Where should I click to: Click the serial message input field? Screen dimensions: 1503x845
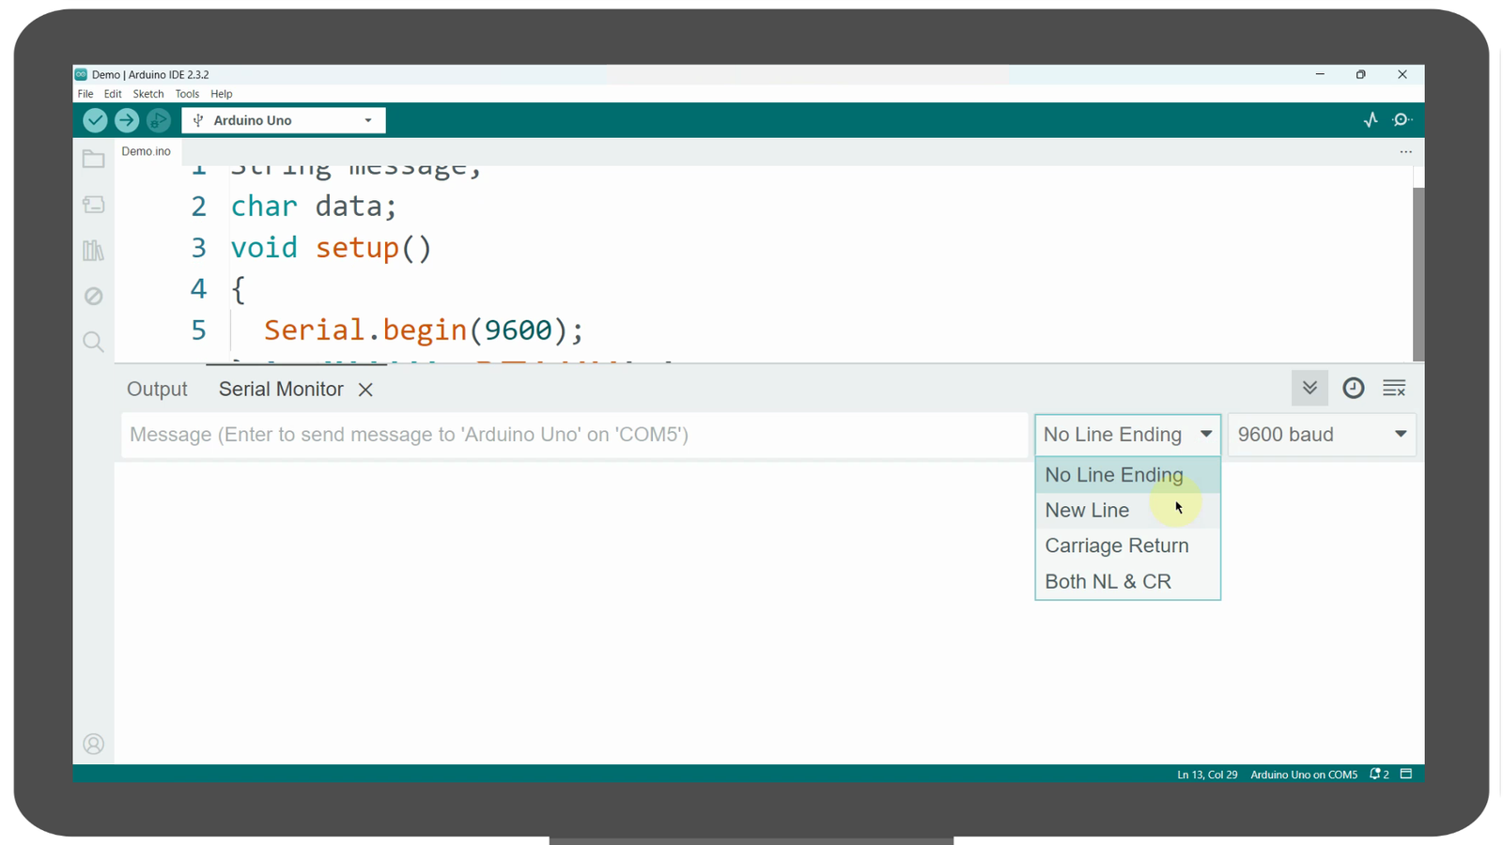coord(575,435)
